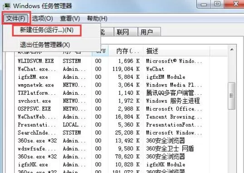
Task: Switch to the 用户 tab
Action: click(149, 32)
